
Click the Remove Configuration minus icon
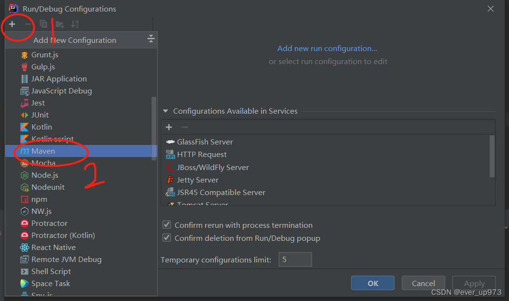[x=28, y=24]
